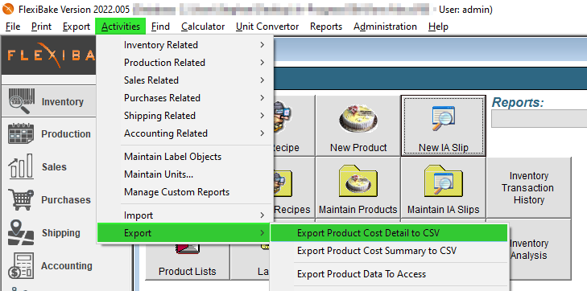
Task: Select the Export submenu entry under Activities
Action: pos(184,233)
